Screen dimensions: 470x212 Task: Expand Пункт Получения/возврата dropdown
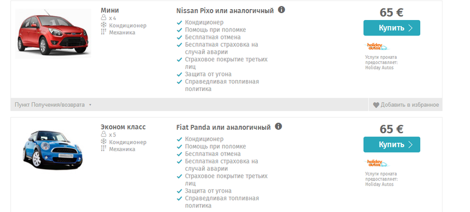pyautogui.click(x=53, y=105)
